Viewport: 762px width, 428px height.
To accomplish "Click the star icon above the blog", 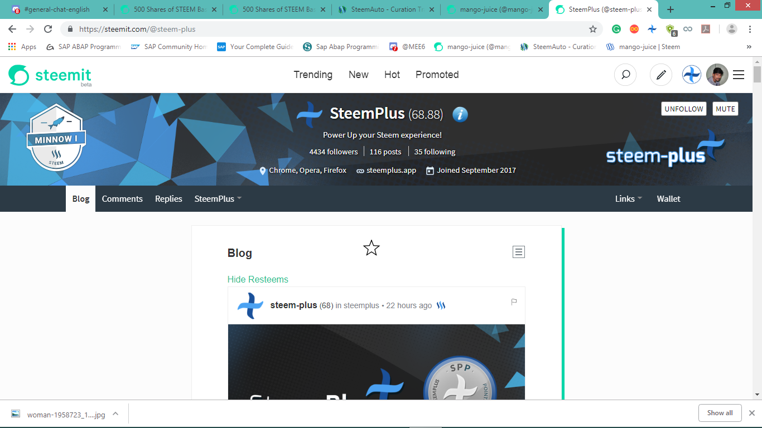I will 372,248.
